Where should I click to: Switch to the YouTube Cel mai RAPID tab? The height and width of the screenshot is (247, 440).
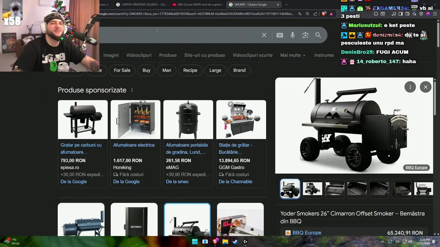[x=197, y=4]
